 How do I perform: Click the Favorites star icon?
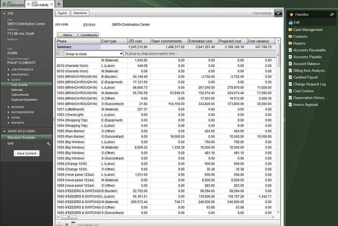click(292, 15)
